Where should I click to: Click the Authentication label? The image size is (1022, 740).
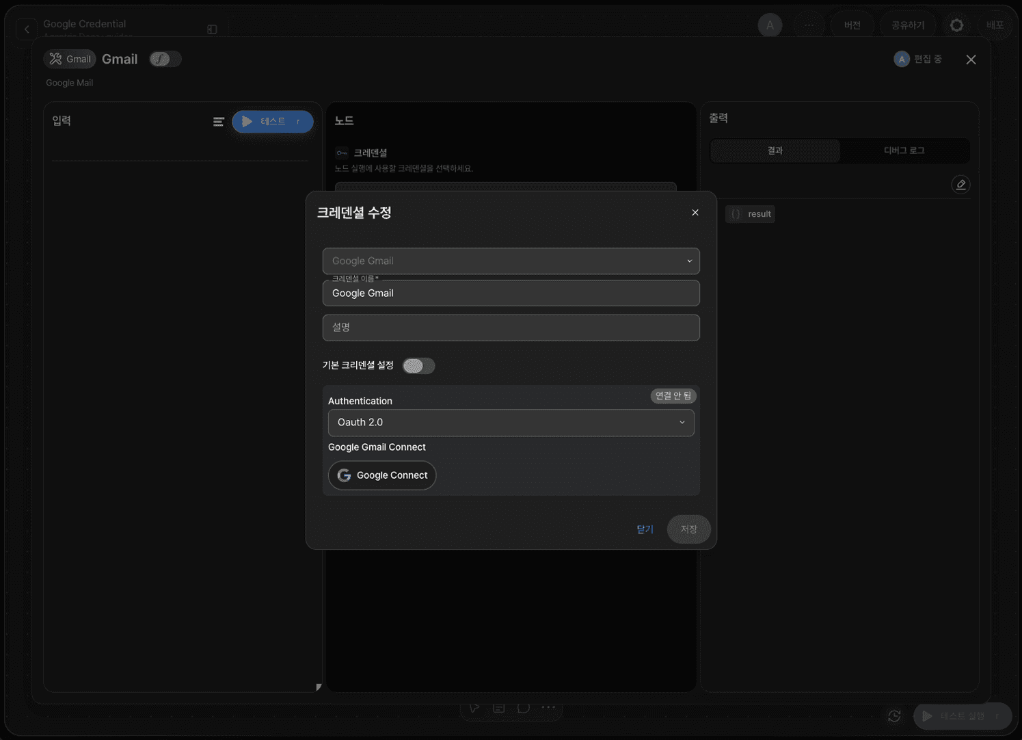360,401
